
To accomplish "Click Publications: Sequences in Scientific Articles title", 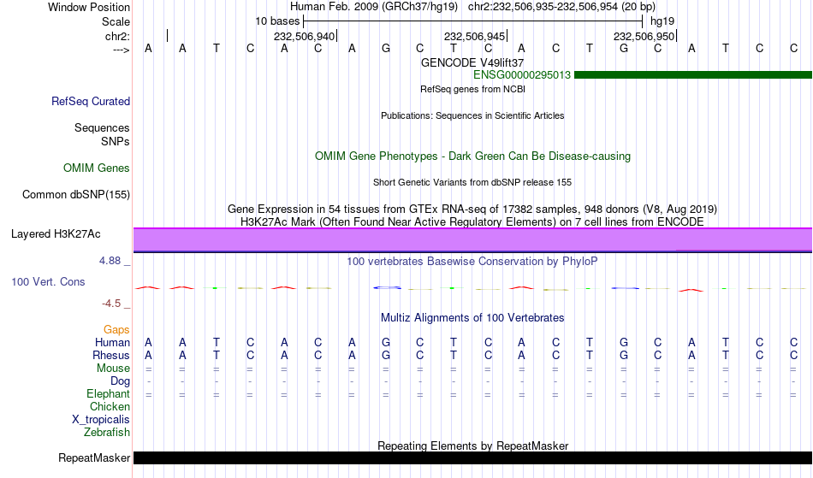I will 472,115.
